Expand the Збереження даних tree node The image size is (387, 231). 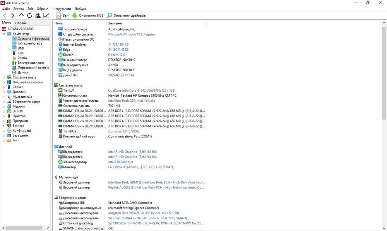[4, 101]
